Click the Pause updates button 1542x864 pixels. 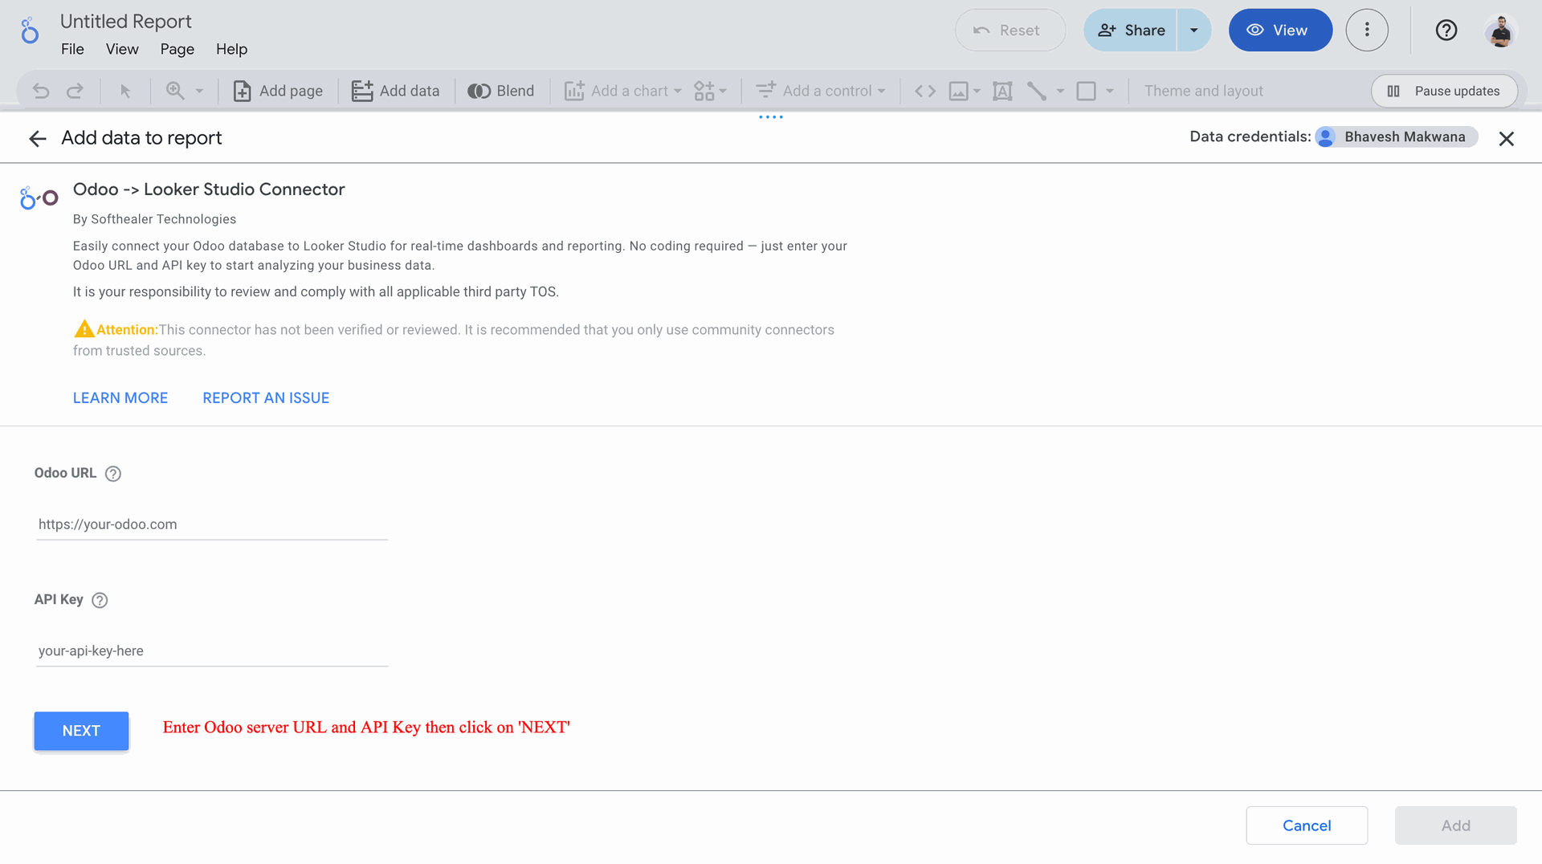(1444, 91)
